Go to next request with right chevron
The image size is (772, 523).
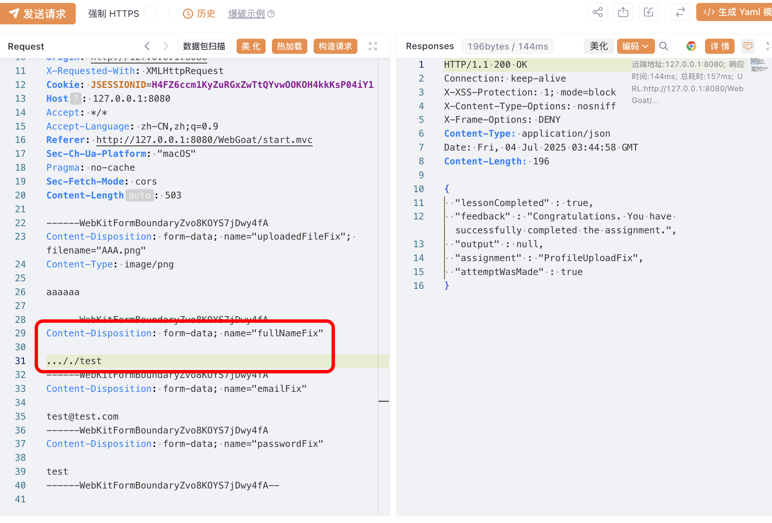(165, 46)
